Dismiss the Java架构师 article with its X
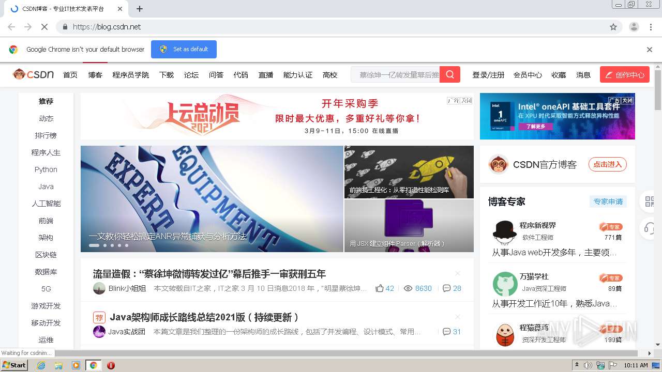 tap(458, 317)
